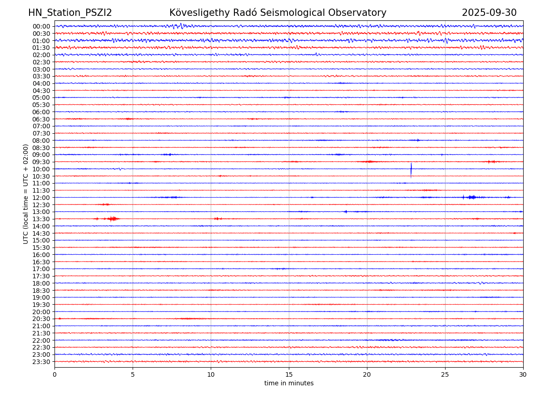Click the 30 tick on the x-axis

(x=523, y=375)
